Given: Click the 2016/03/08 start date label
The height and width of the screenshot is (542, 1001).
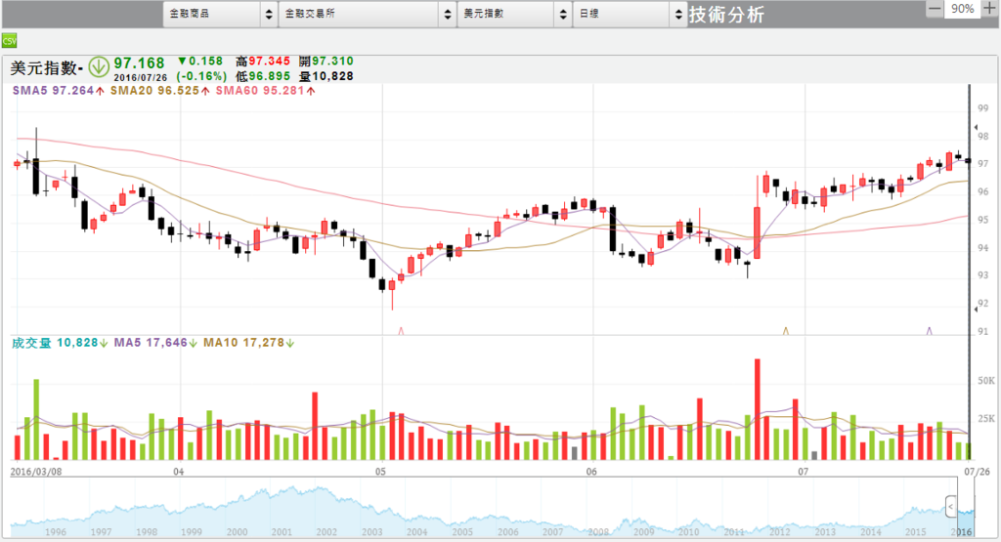Looking at the screenshot, I should [x=36, y=472].
